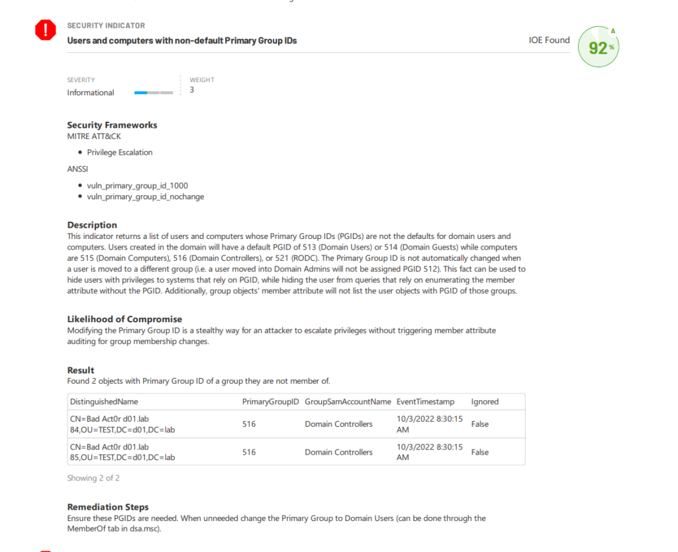The width and height of the screenshot is (678, 552).
Task: Select the row for Bad Act0r 84
Action: coord(296,424)
